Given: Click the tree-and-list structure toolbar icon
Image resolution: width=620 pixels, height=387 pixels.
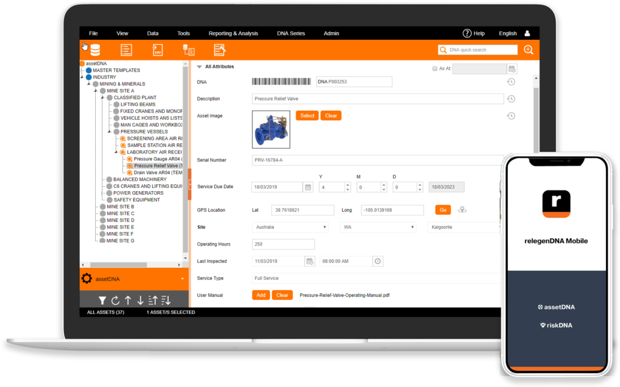Looking at the screenshot, I should [189, 50].
